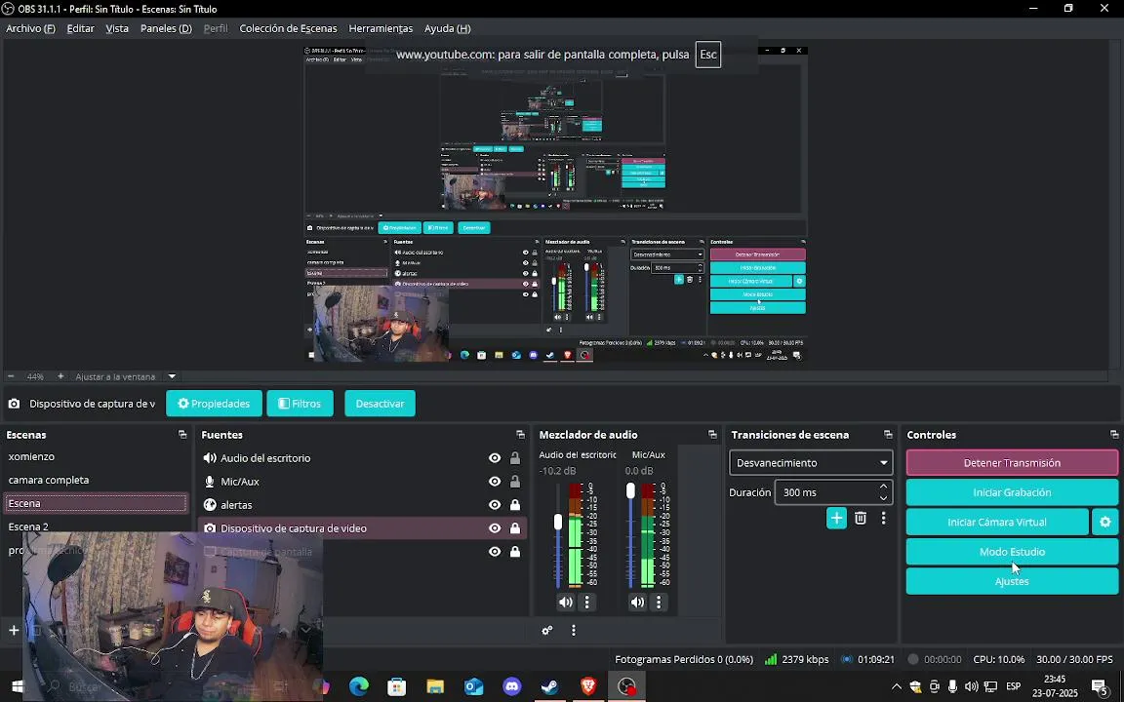Start virtual camera with Iniciar Cámara Virtual
Image resolution: width=1124 pixels, height=702 pixels.
click(996, 523)
